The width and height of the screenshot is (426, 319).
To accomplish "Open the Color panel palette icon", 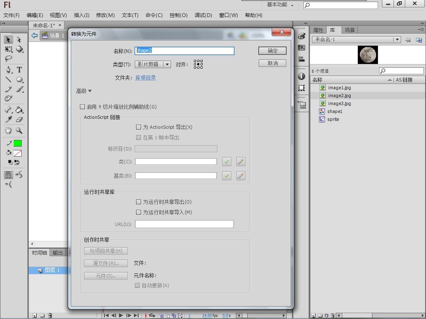I will pos(302,36).
